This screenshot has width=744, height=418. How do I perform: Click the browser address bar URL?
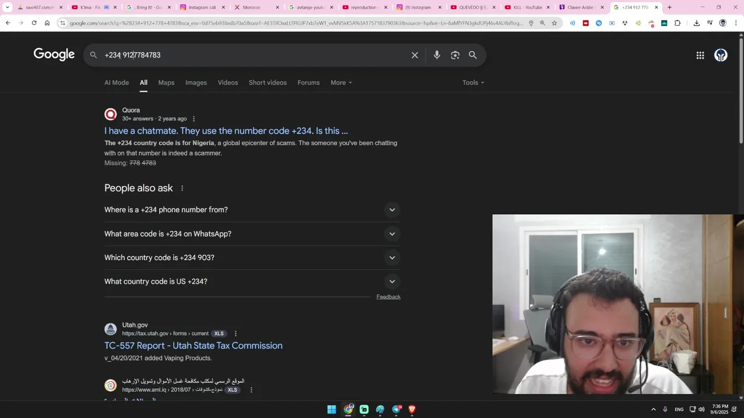296,23
